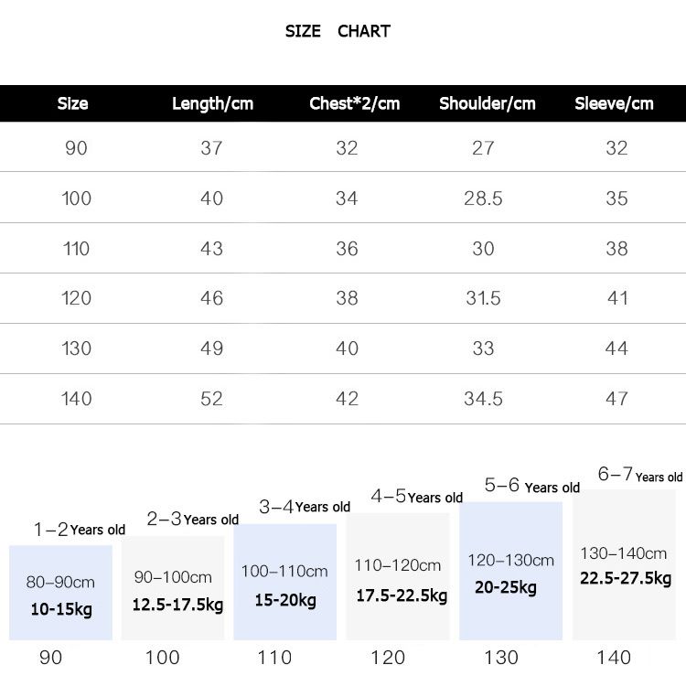Screen dimensions: 686x697
Task: Select the size 120 row label
Action: click(x=77, y=298)
